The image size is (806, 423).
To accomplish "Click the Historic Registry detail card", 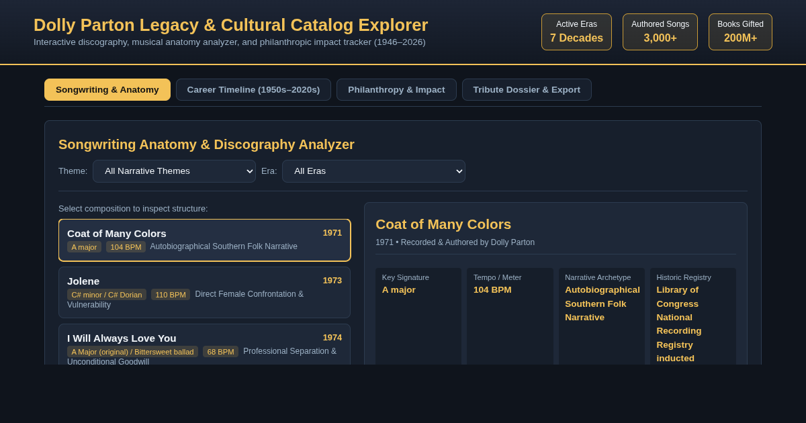I will [693, 316].
